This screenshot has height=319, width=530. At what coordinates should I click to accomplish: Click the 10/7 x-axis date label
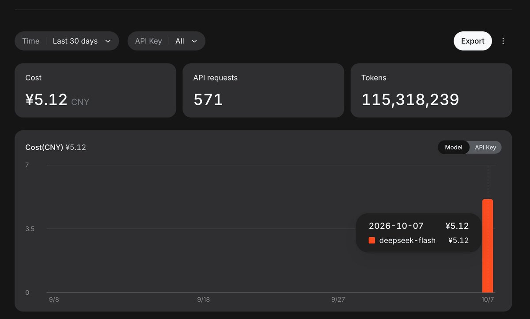pos(488,300)
